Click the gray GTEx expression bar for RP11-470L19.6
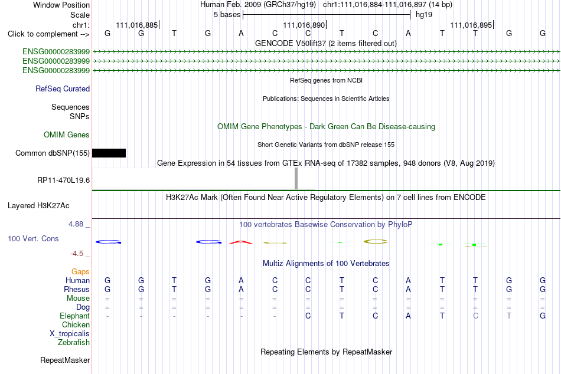 tap(296, 178)
